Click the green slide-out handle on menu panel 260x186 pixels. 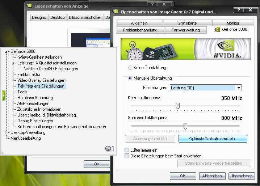[x=4, y=96]
